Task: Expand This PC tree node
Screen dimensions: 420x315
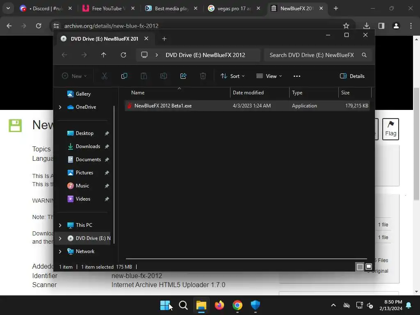Action: [60, 225]
